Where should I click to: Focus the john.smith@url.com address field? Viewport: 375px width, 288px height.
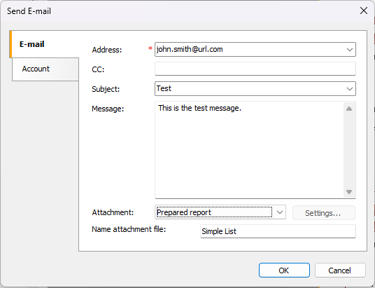pos(250,50)
